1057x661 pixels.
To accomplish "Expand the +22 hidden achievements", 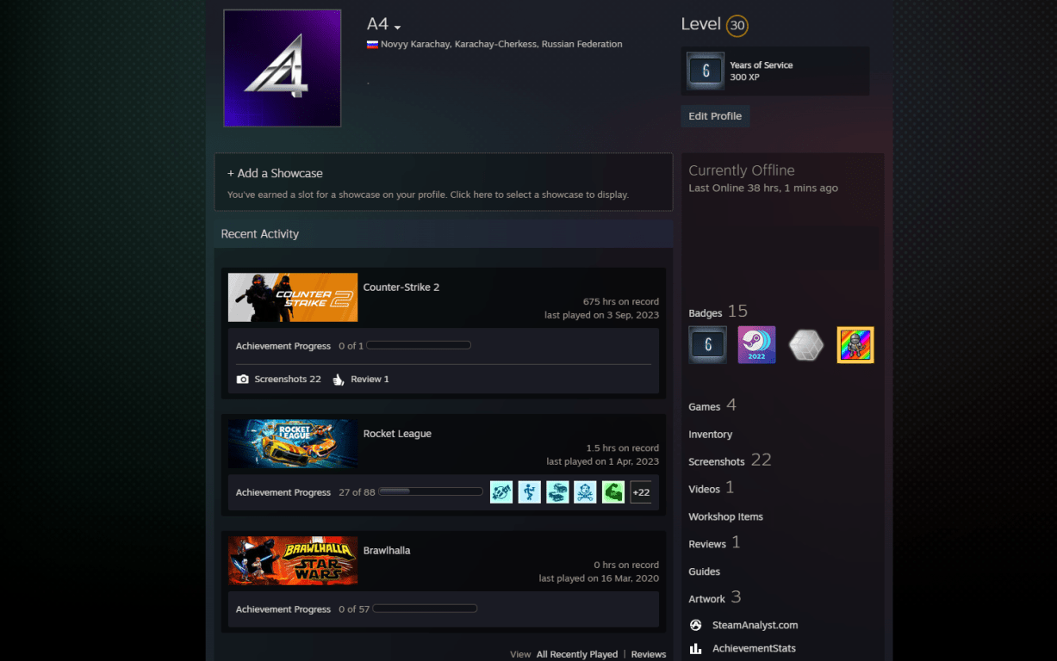I will (641, 491).
